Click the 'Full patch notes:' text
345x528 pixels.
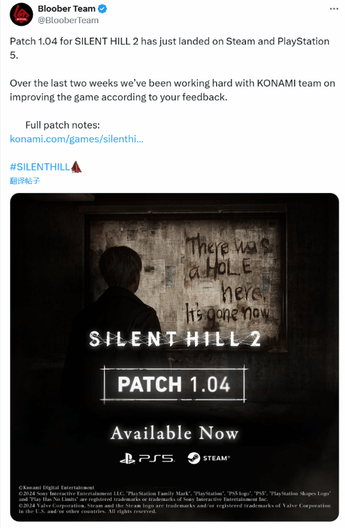tap(63, 125)
